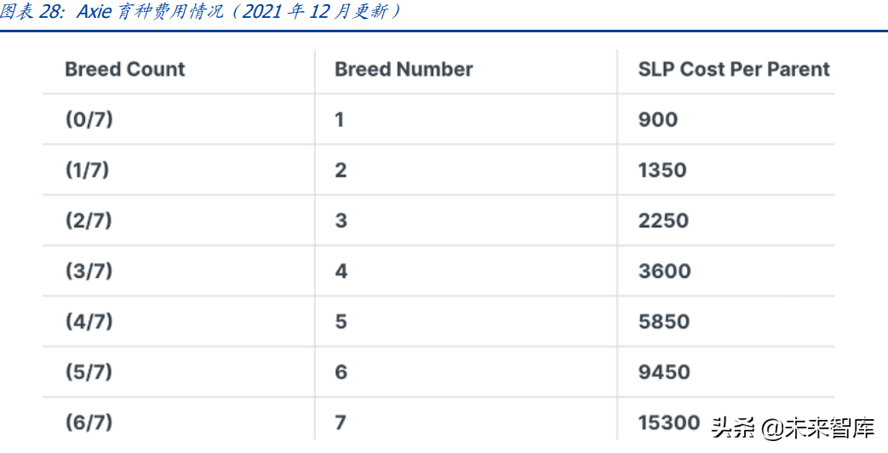Click the figure title 图表 28 caption
Image resolution: width=888 pixels, height=453 pixels.
(201, 13)
